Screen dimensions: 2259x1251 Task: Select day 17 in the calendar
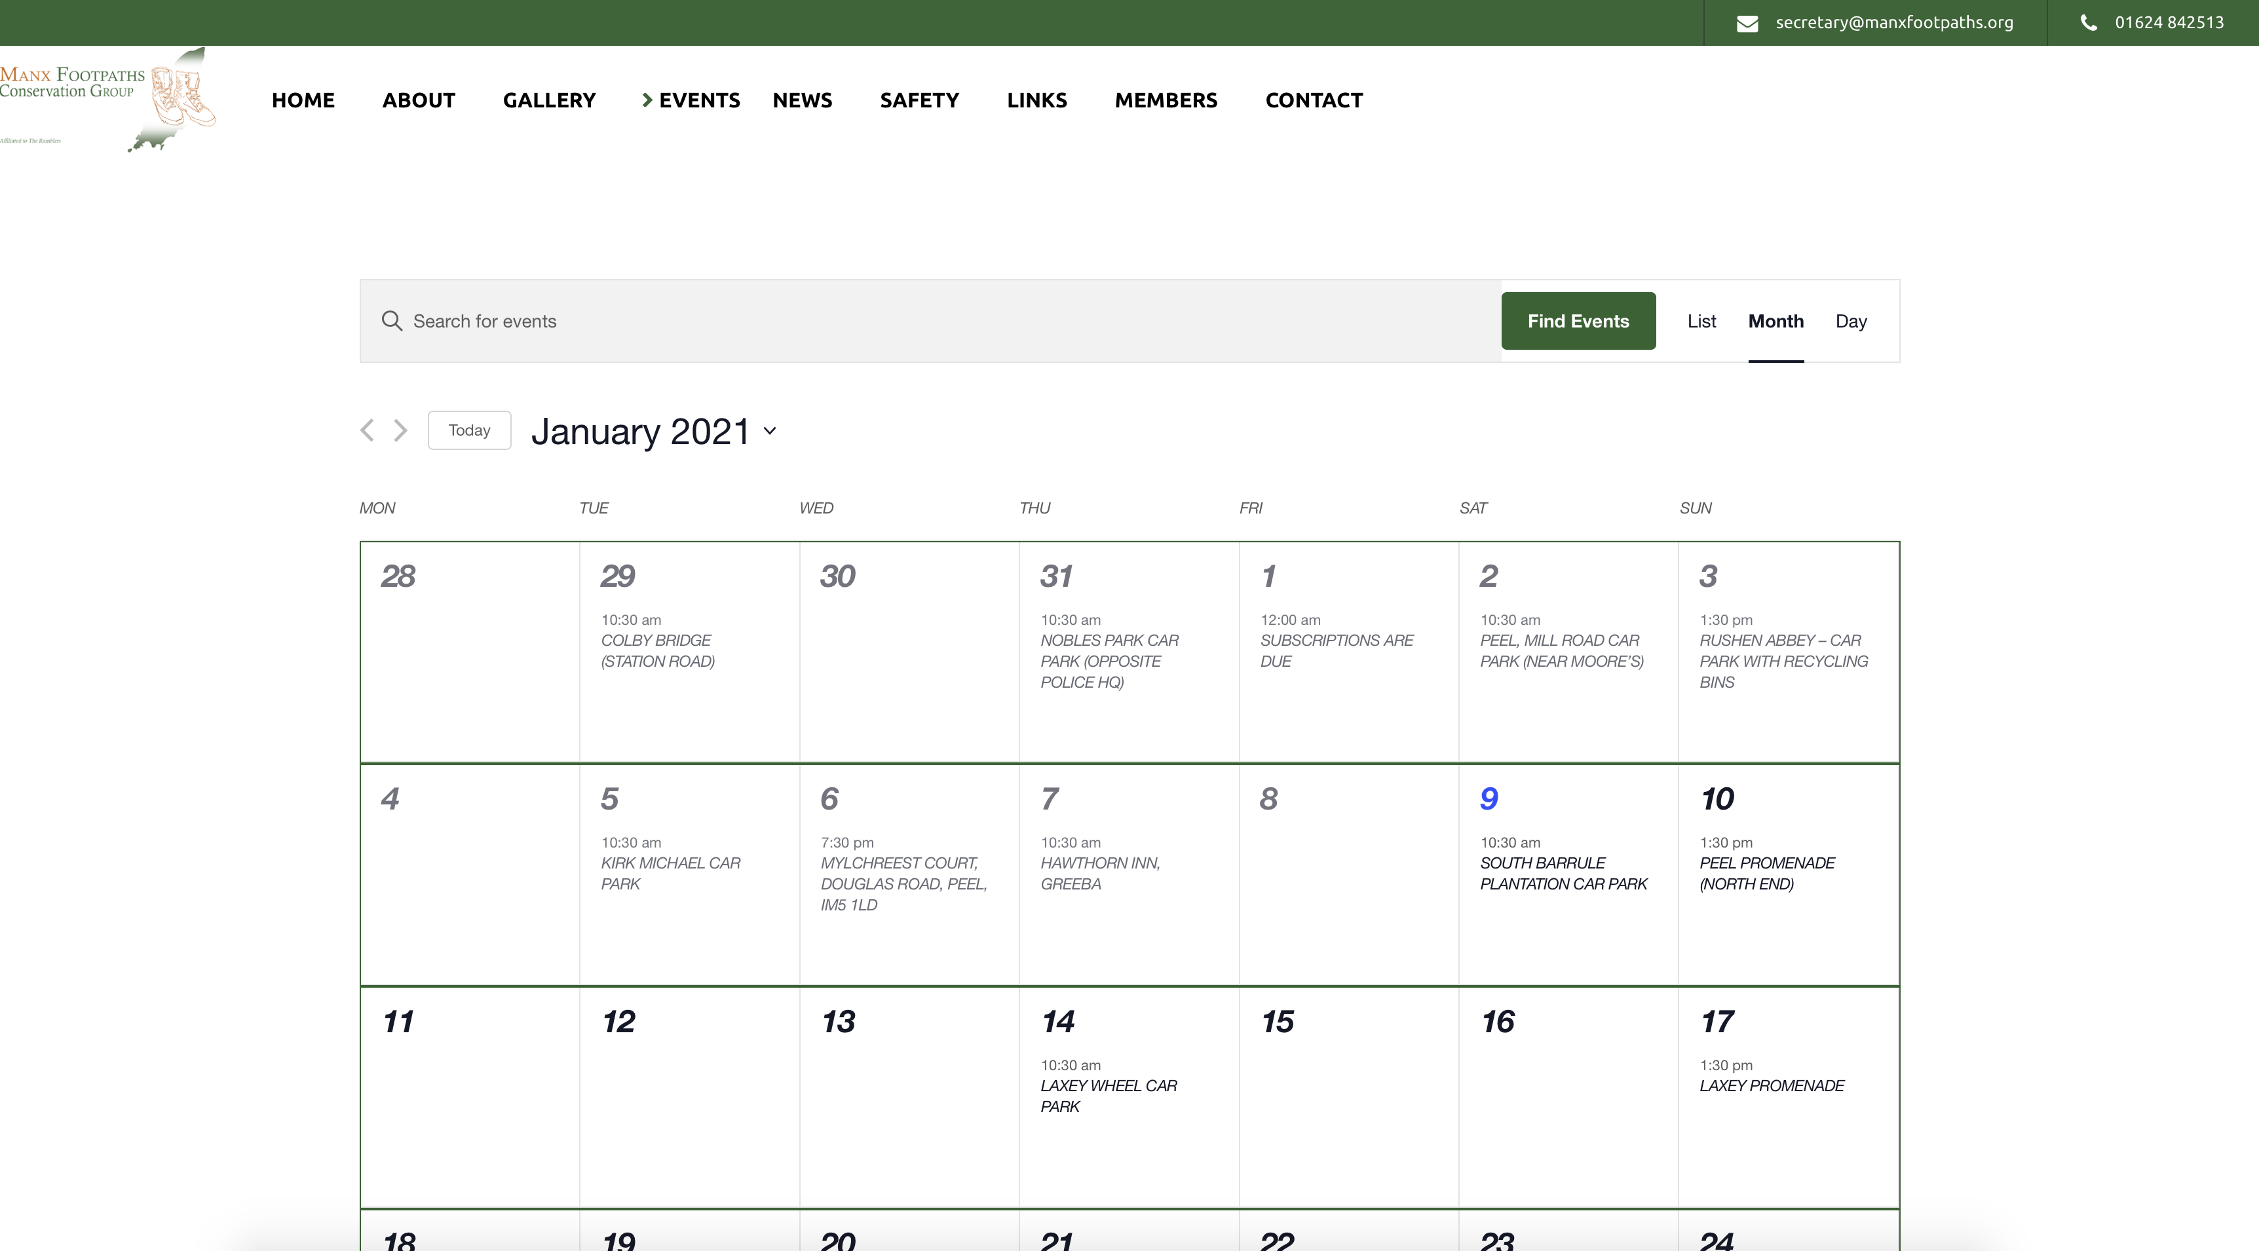tap(1716, 1021)
